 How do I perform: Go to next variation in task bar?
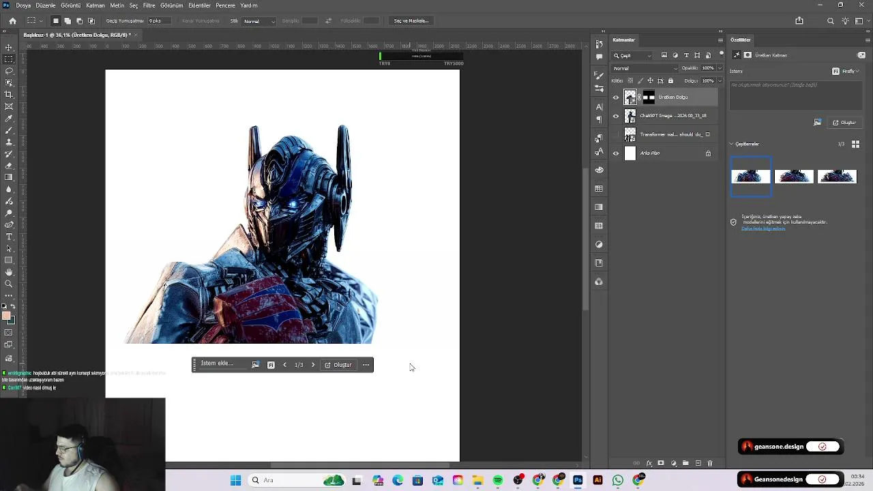(313, 365)
